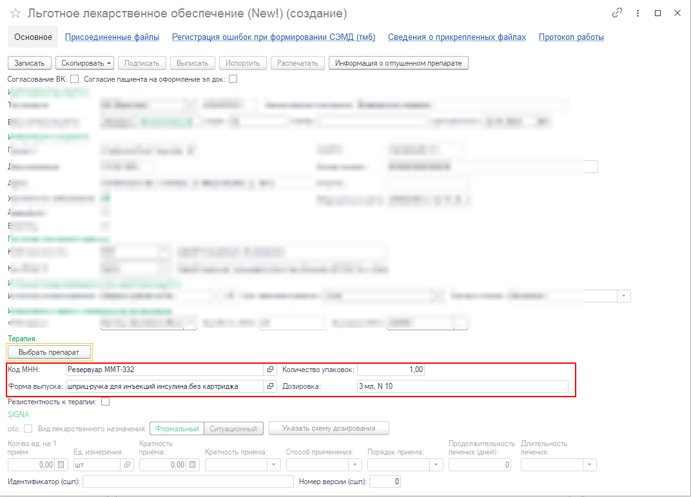691x497 pixels.
Task: Open the Протокол работы tab
Action: click(571, 37)
